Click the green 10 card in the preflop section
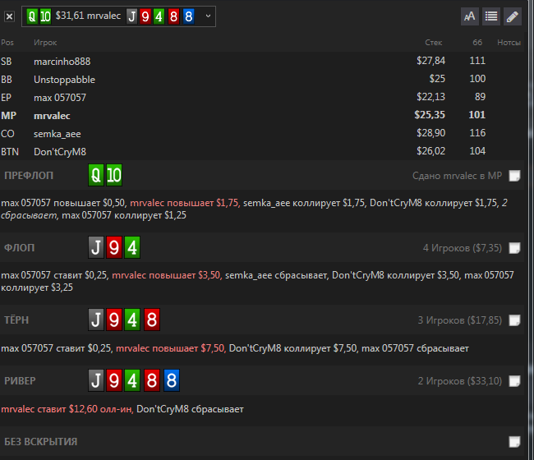The height and width of the screenshot is (460, 534). pos(114,175)
